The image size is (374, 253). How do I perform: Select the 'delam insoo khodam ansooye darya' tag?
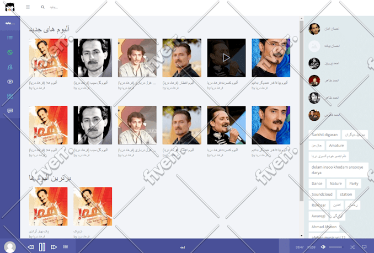click(x=338, y=170)
